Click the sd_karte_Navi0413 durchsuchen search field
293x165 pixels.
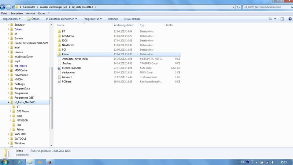coord(266,7)
